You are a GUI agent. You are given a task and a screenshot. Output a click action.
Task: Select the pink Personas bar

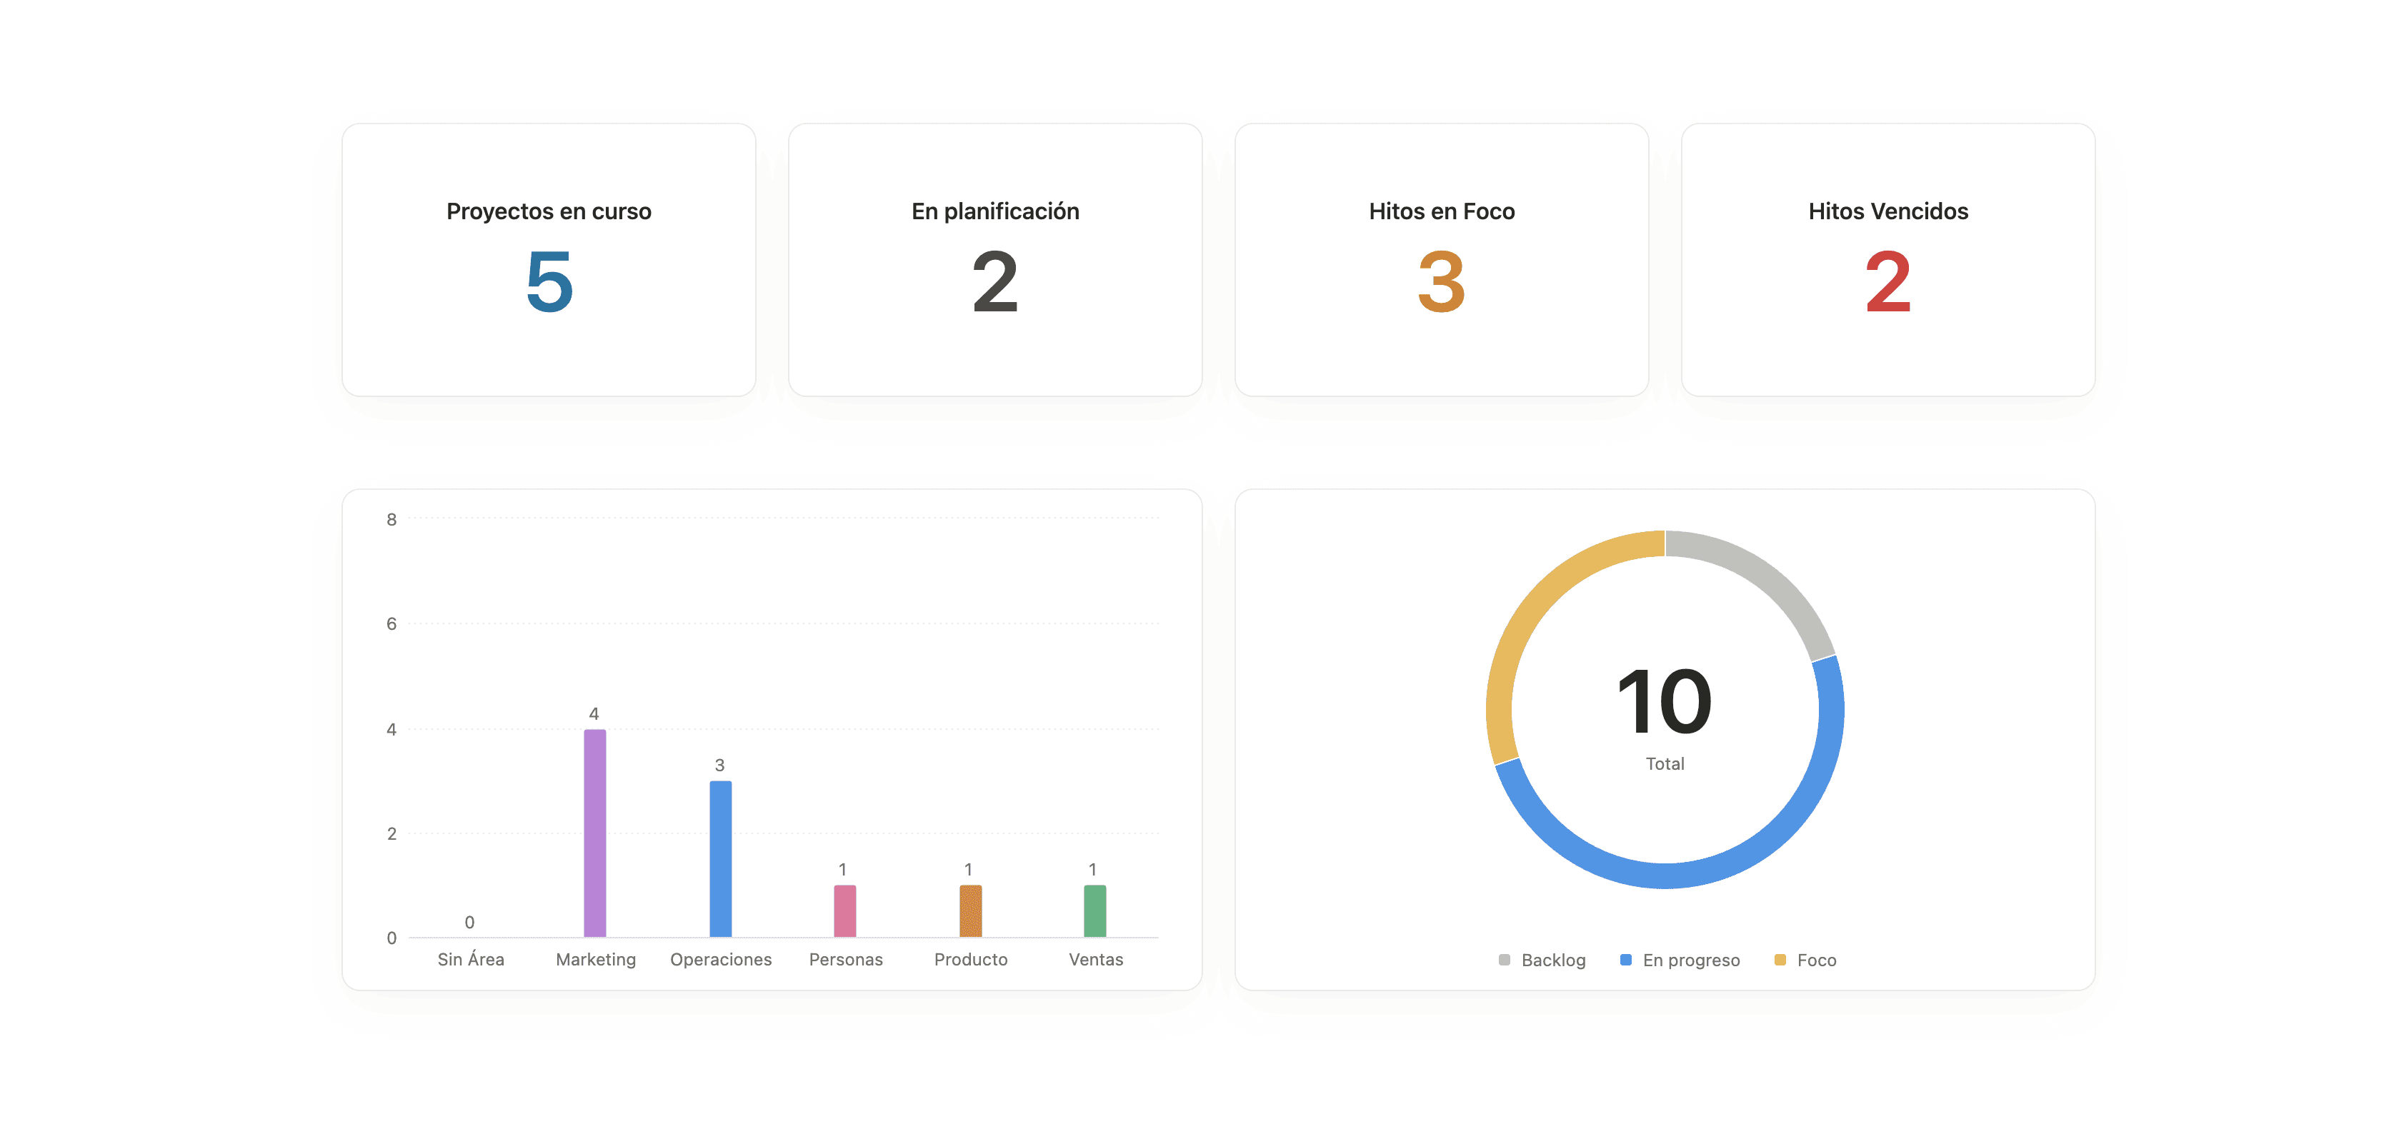844,911
